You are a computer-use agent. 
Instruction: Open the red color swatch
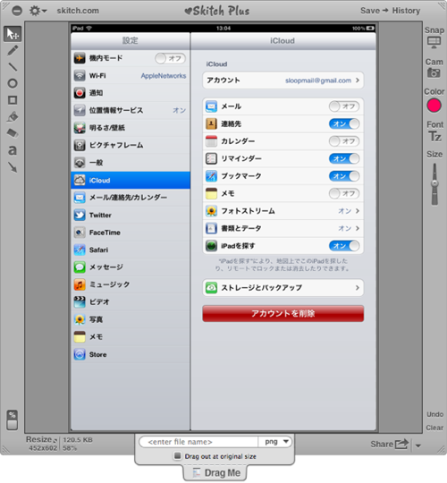pos(434,106)
